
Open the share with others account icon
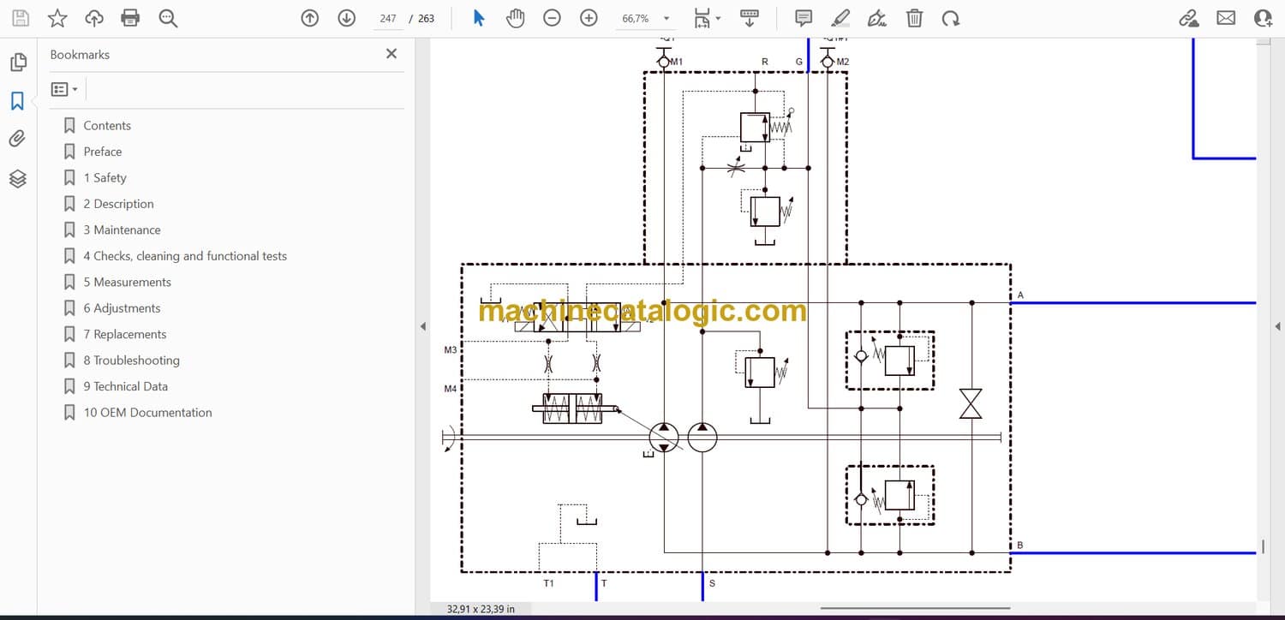tap(1263, 18)
